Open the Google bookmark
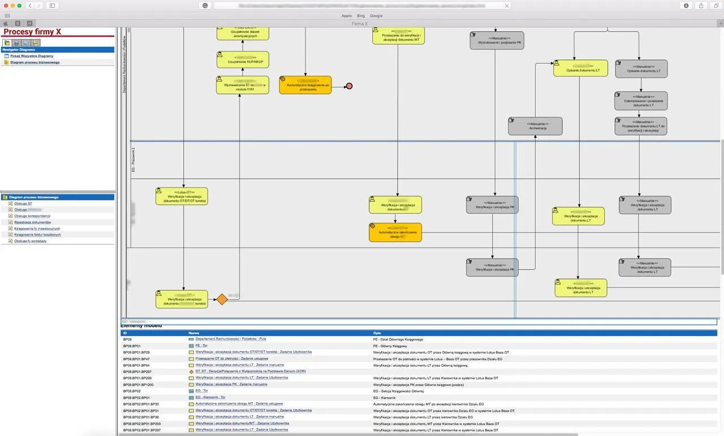The height and width of the screenshot is (436, 724). [376, 16]
